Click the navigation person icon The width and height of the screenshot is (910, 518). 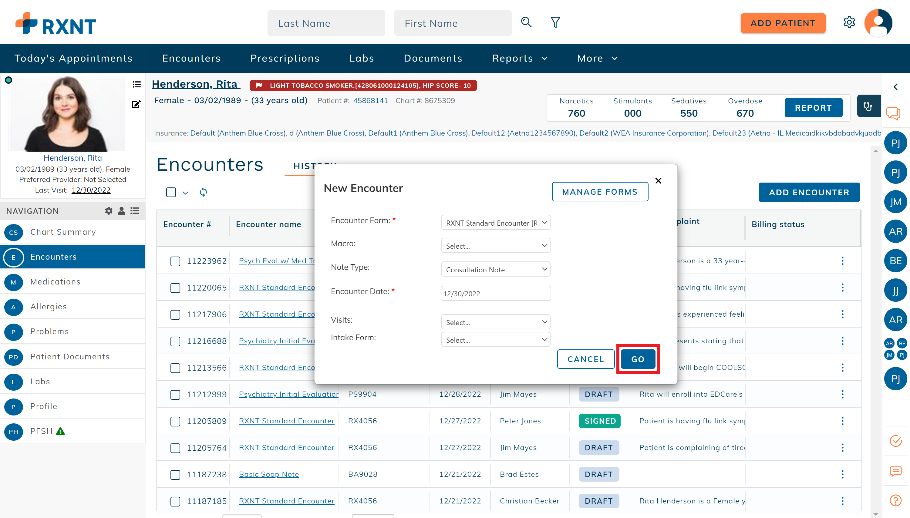[x=121, y=211]
